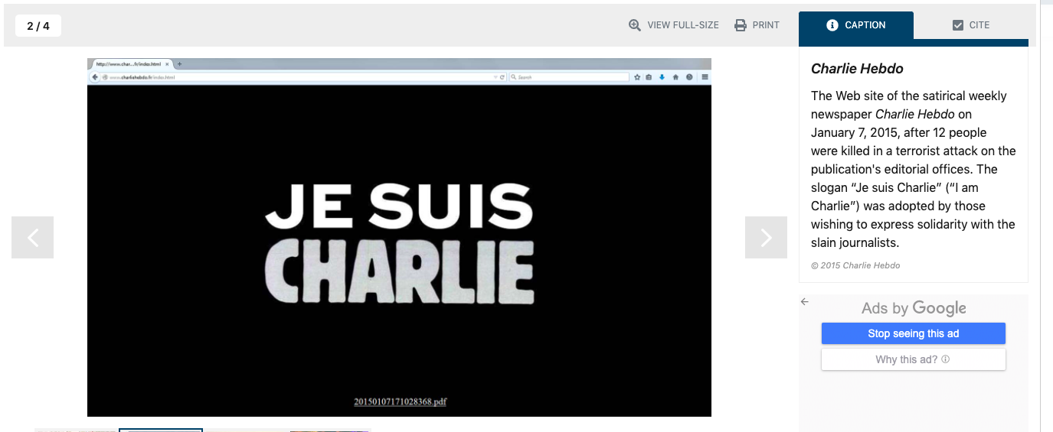Click the info icon on Caption tab

pos(832,25)
